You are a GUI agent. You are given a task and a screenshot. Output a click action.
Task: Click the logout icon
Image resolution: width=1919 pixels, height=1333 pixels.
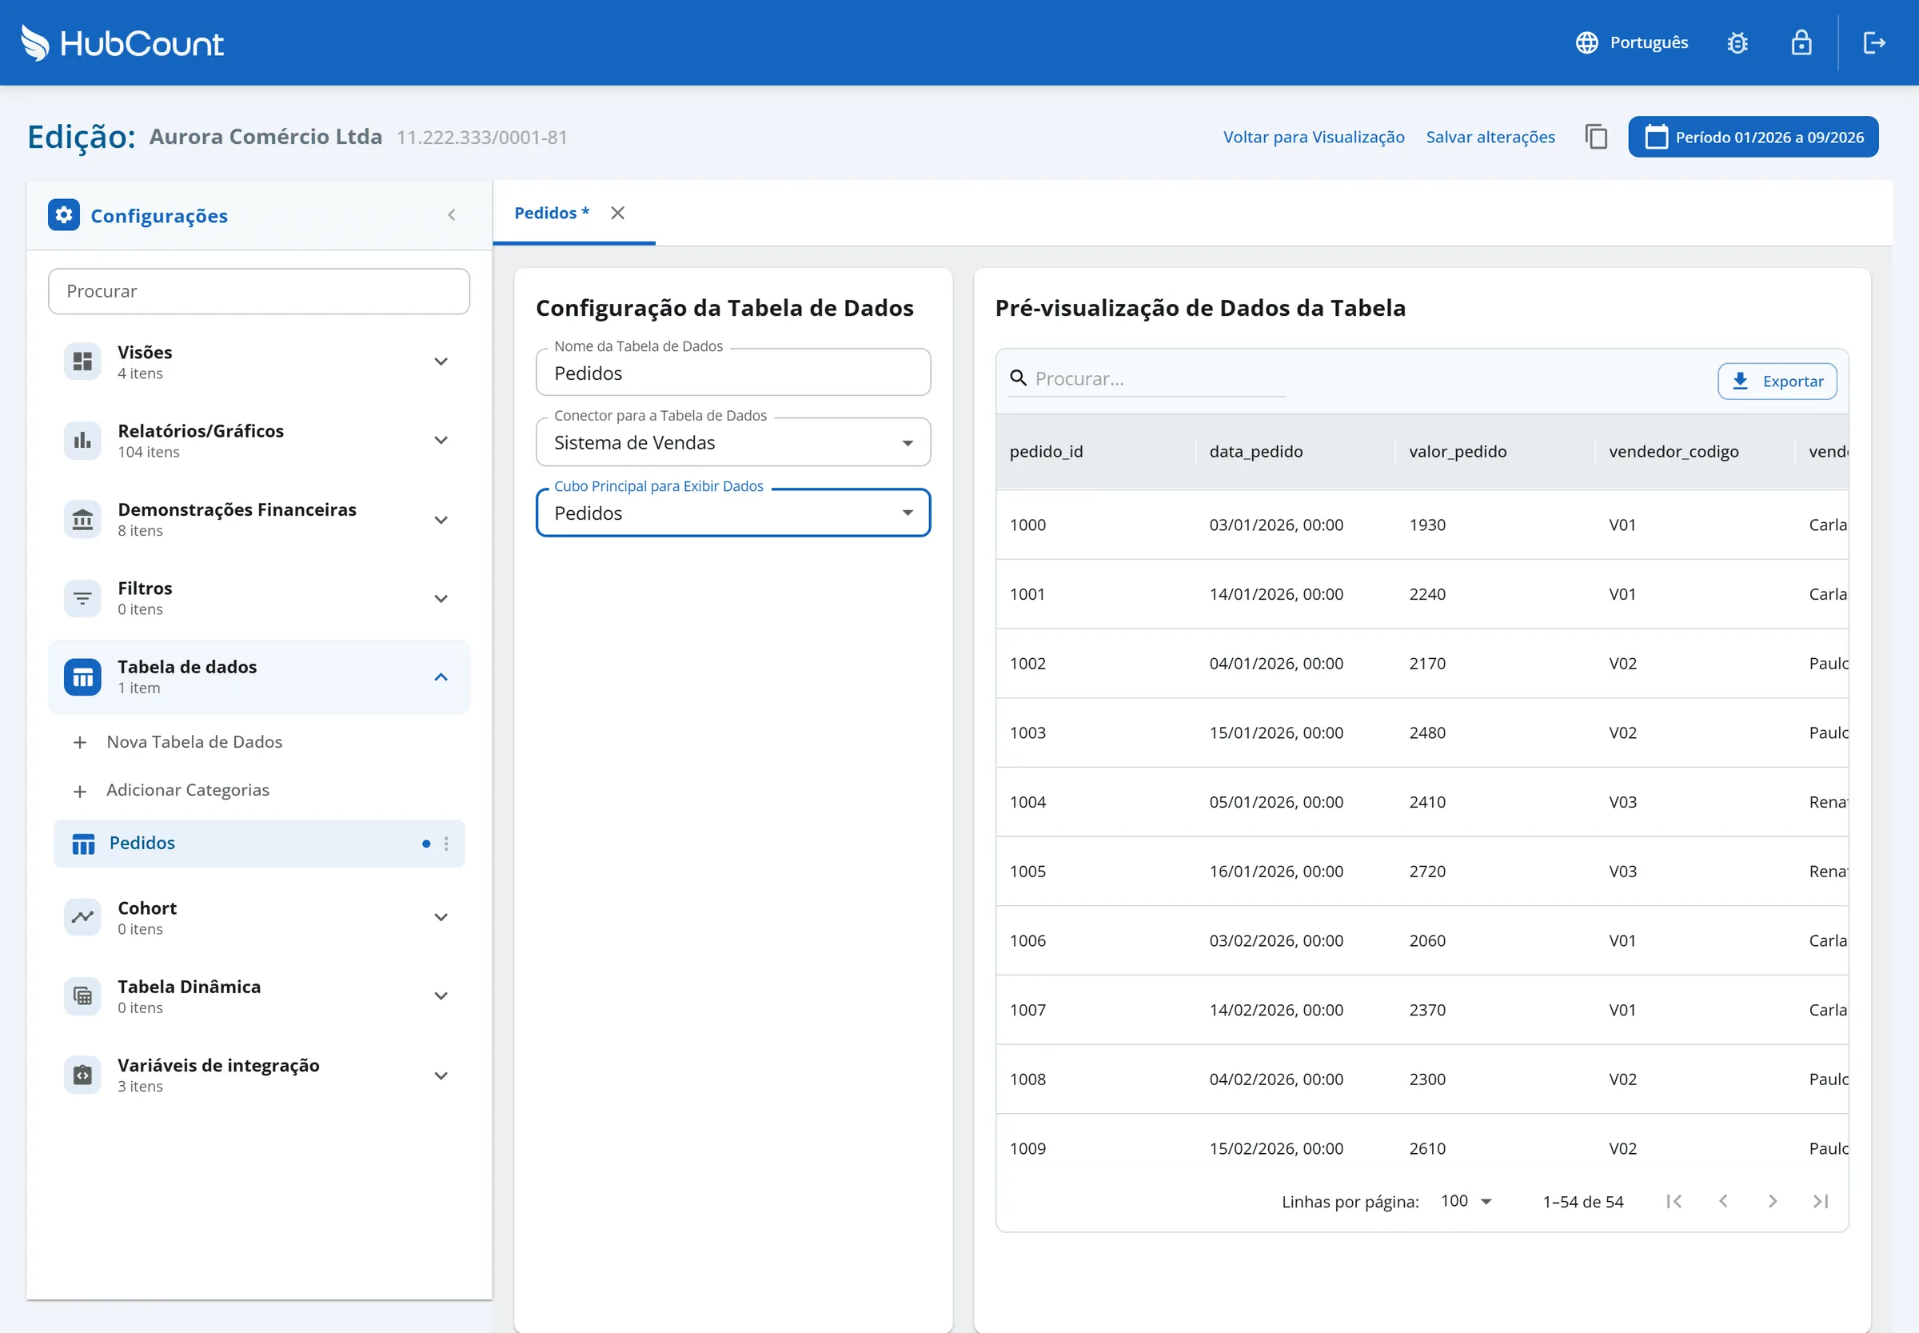[1874, 42]
